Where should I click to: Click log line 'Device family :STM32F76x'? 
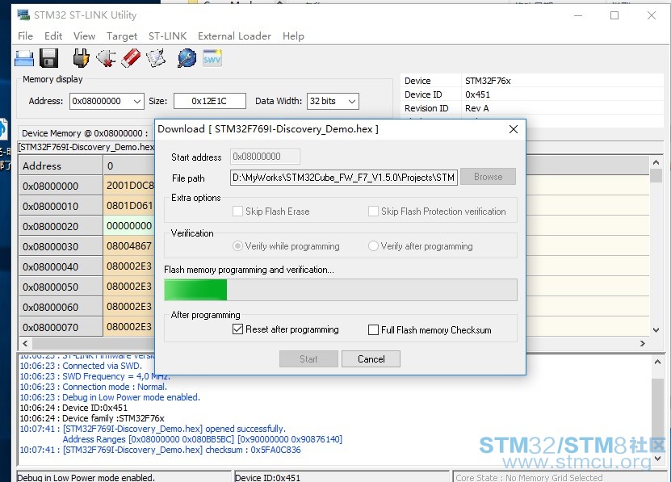click(92, 418)
